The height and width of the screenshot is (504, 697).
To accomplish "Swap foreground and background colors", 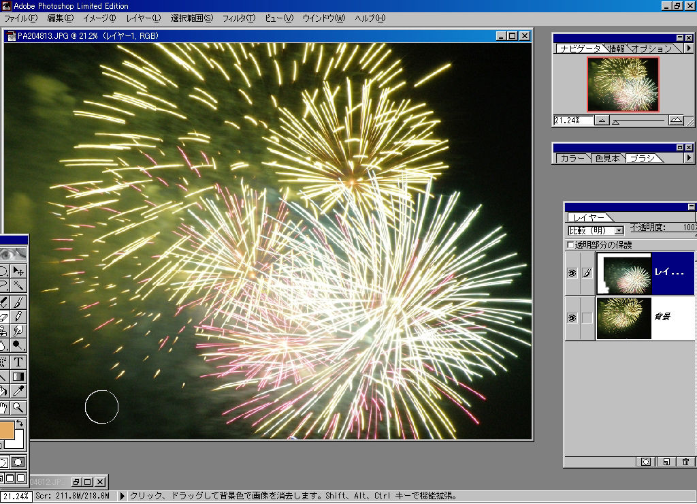I will pyautogui.click(x=20, y=422).
